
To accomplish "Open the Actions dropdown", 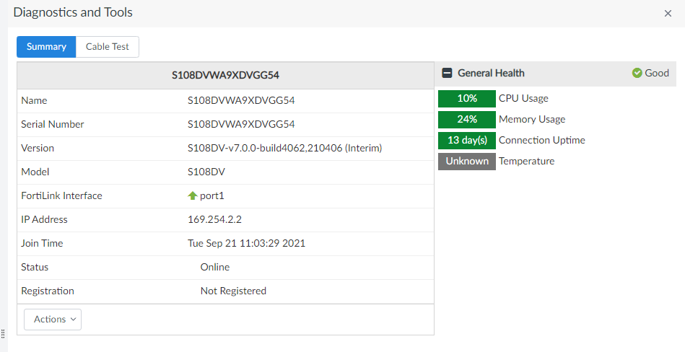I will point(53,320).
